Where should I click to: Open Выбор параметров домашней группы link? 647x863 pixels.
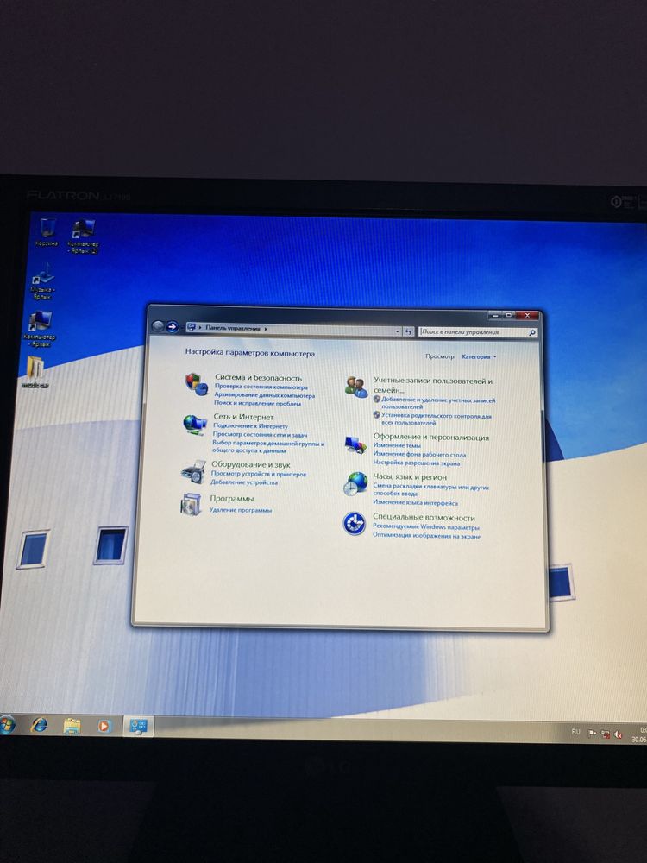tap(268, 446)
